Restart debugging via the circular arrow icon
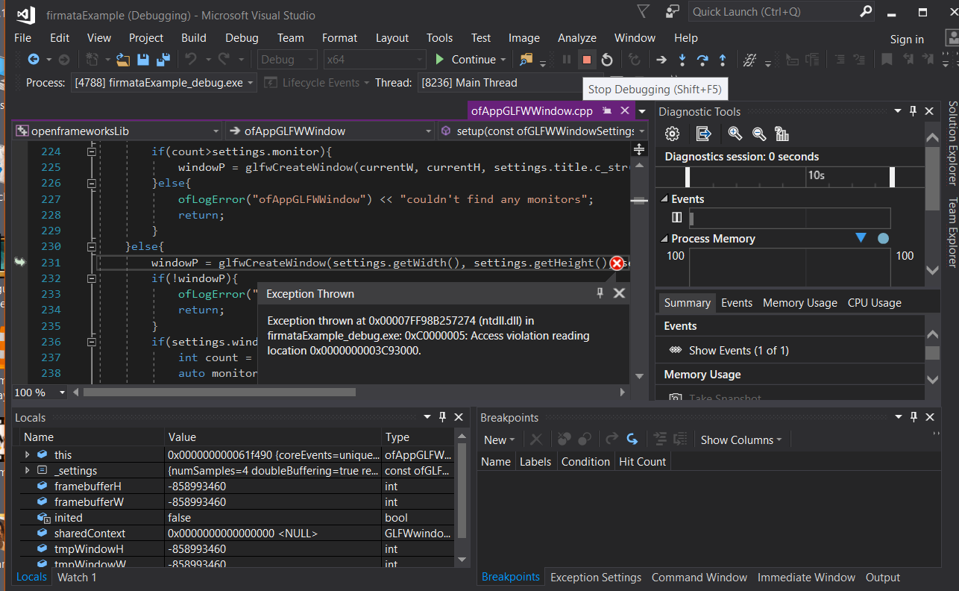The width and height of the screenshot is (959, 591). tap(607, 60)
